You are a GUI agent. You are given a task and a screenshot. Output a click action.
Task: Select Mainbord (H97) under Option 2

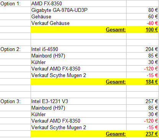(x=78, y=56)
